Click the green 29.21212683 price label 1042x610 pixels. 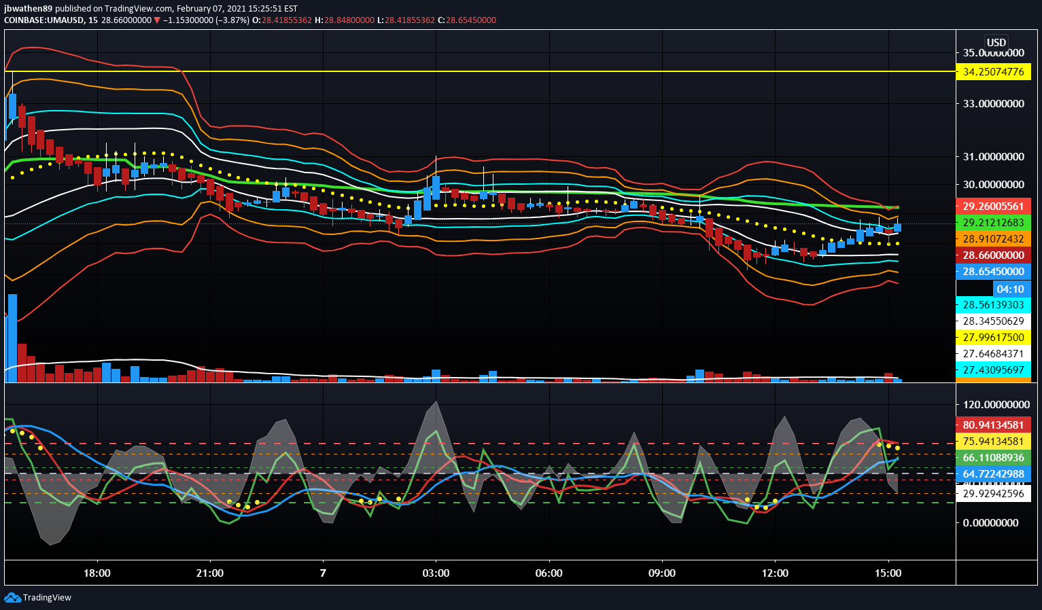(x=993, y=223)
